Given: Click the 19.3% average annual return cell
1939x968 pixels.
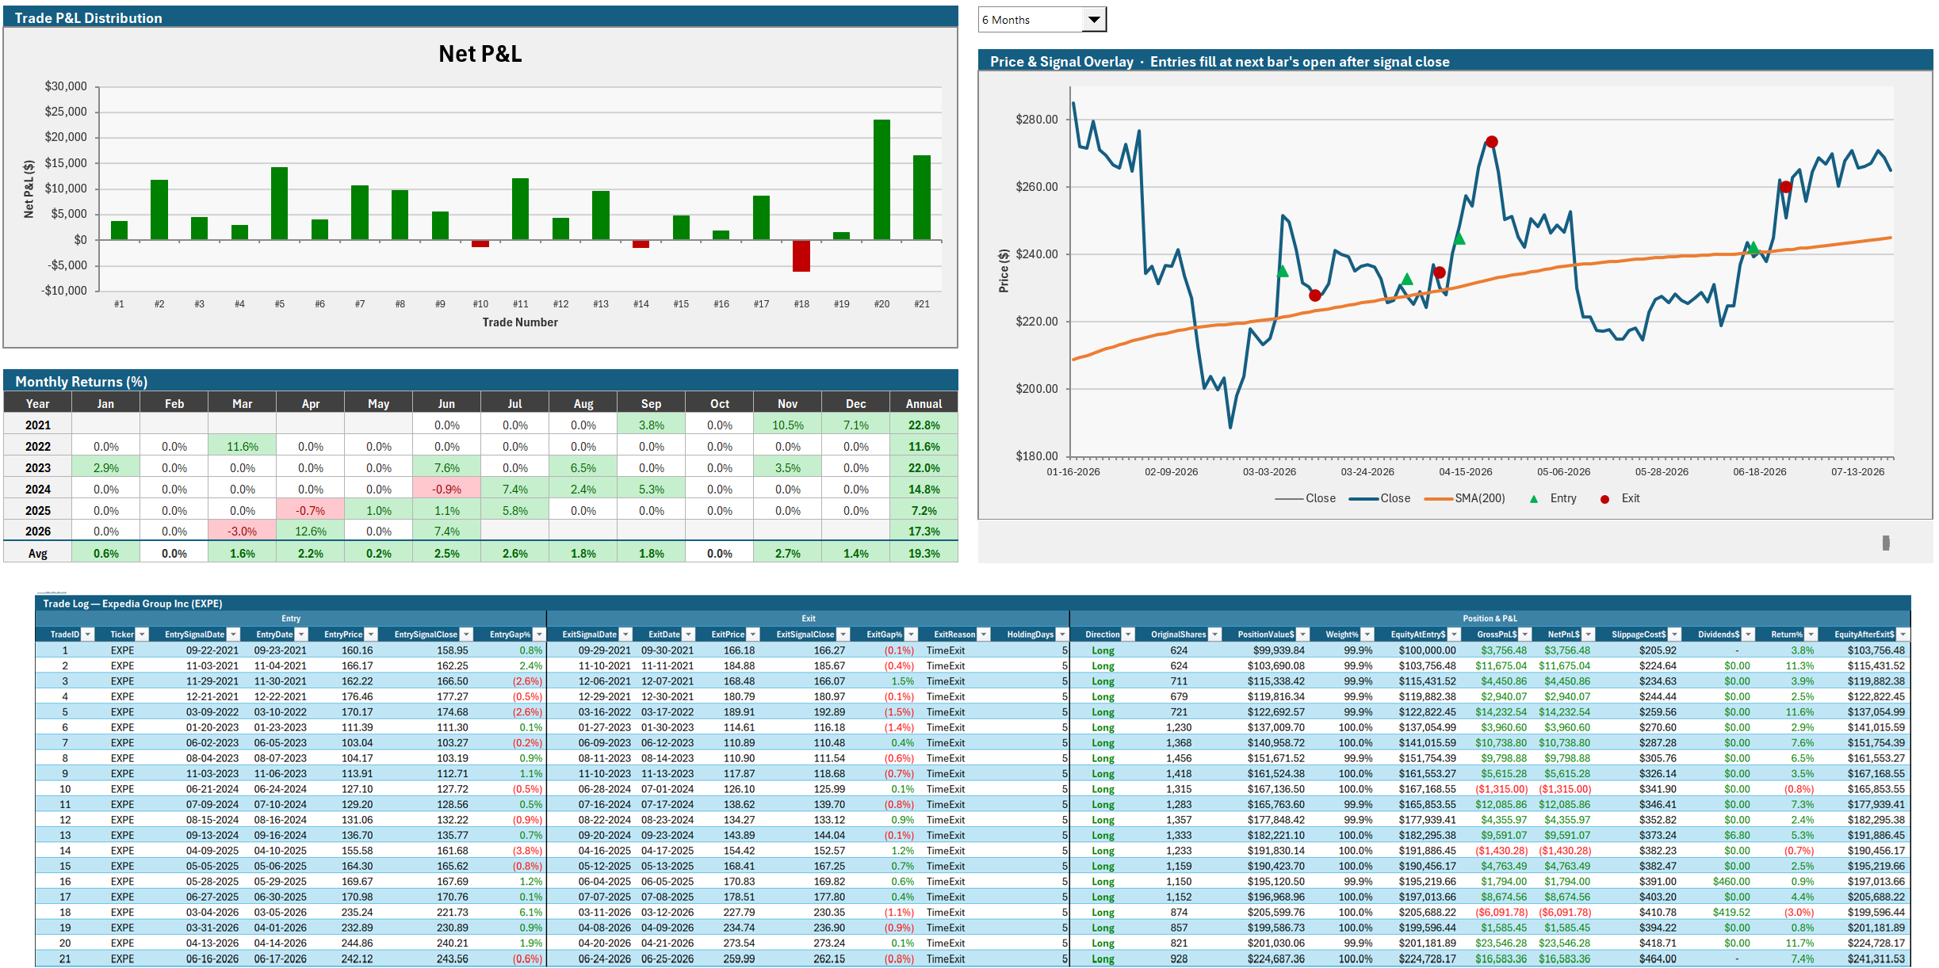Looking at the screenshot, I should (924, 554).
